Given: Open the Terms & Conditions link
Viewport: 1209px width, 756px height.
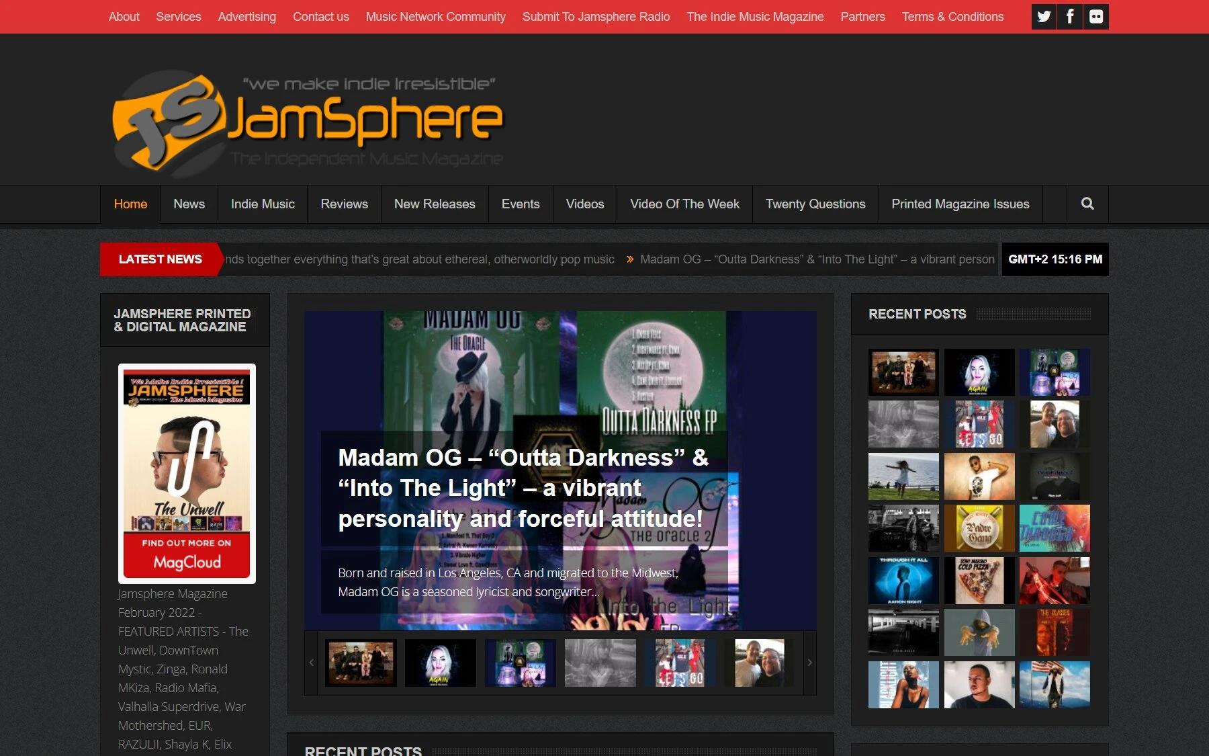Looking at the screenshot, I should click(952, 17).
